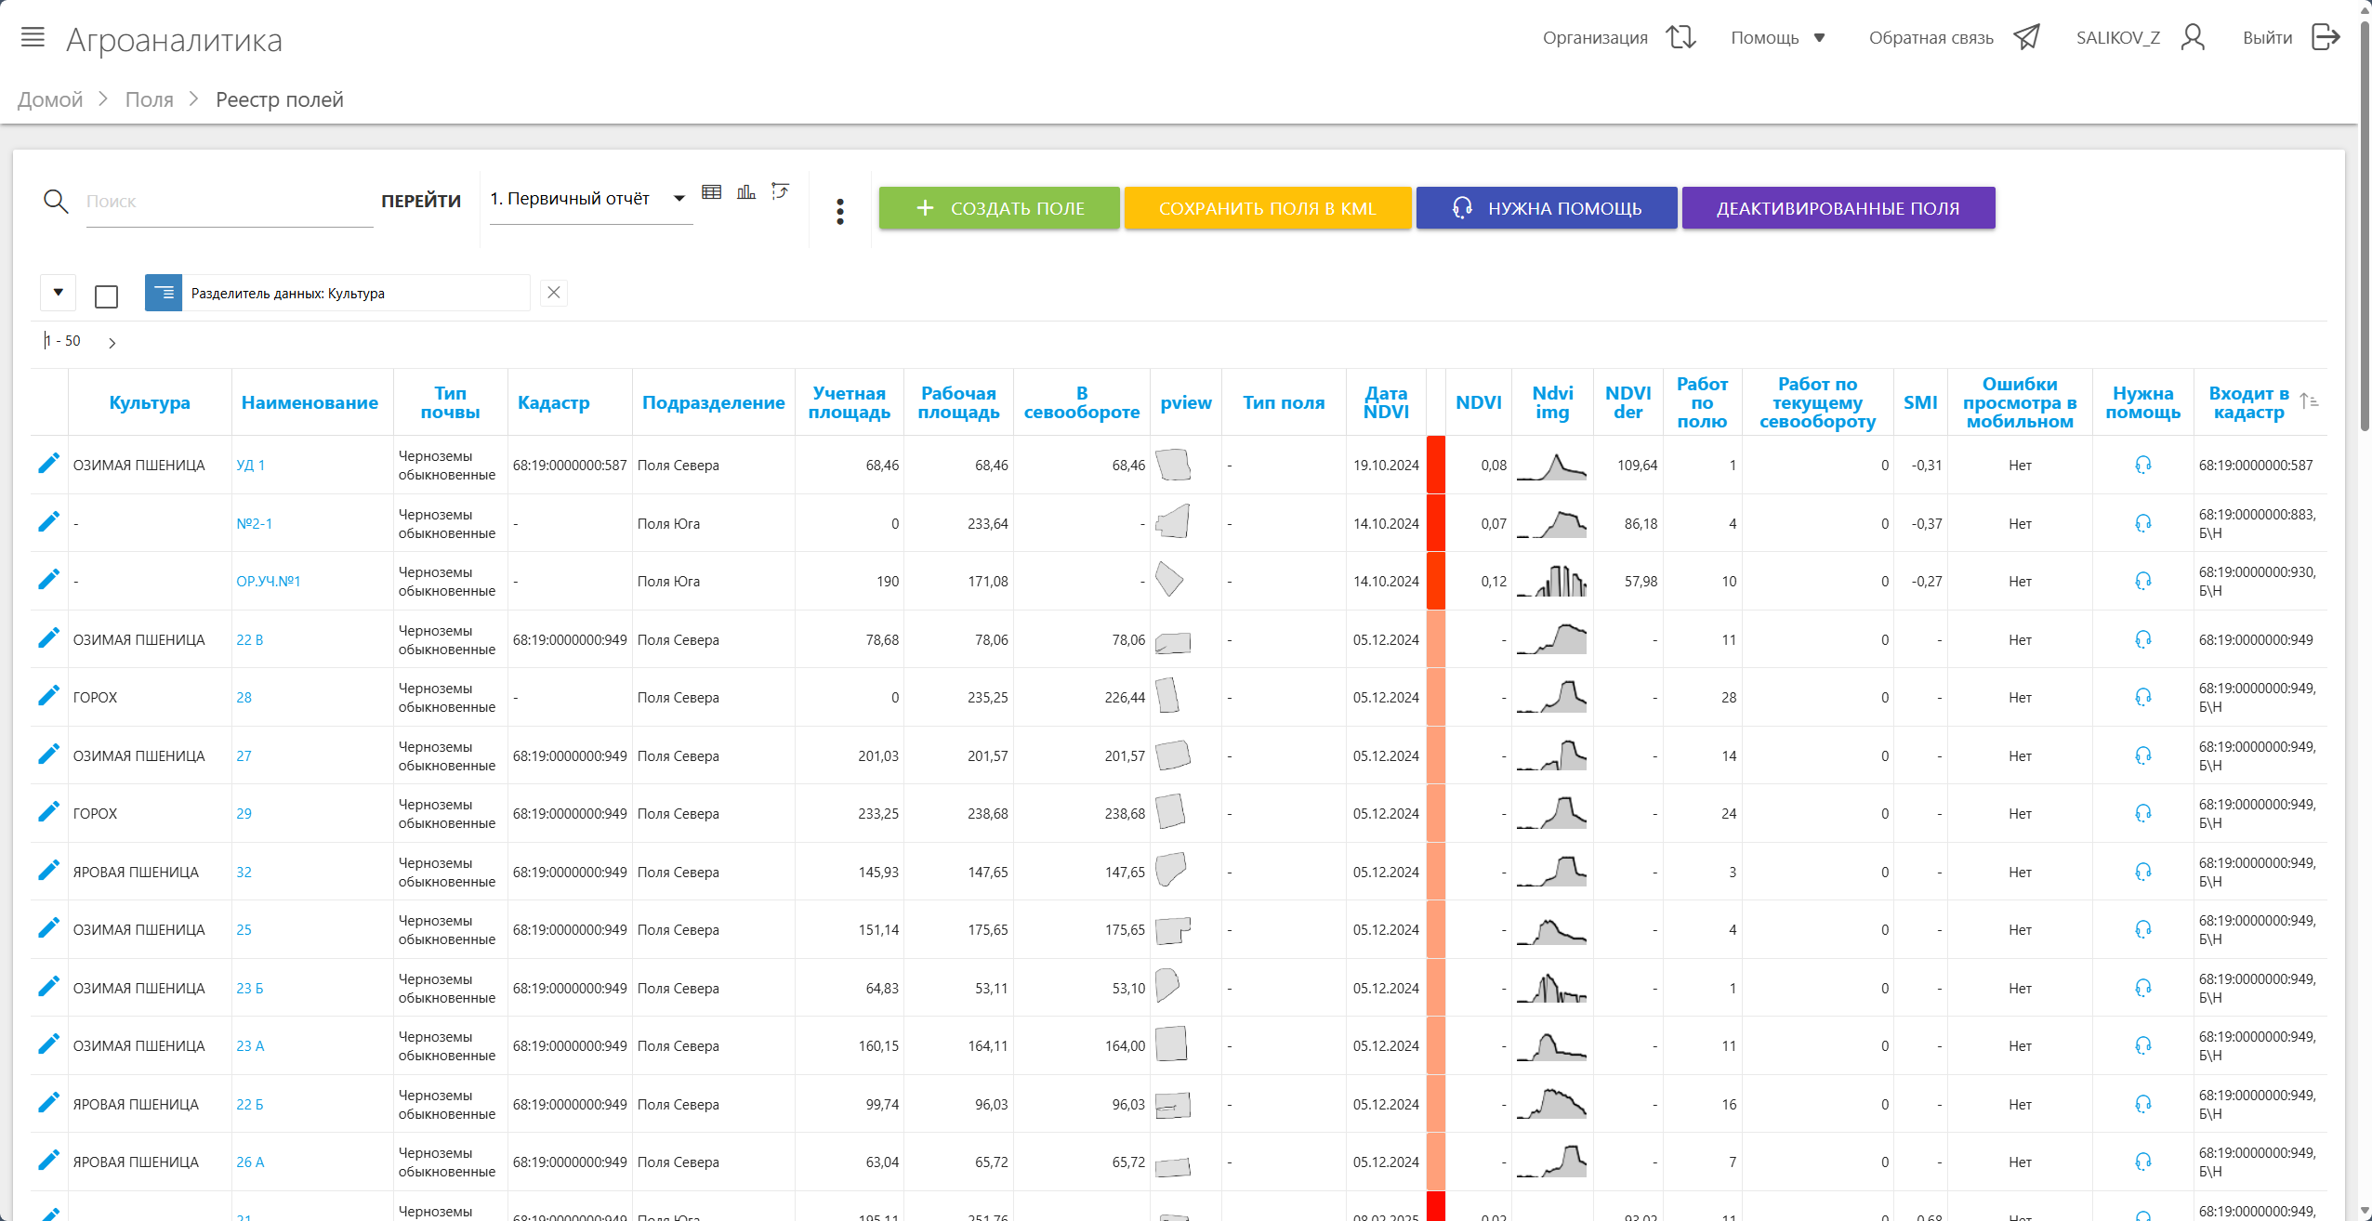Switch to bar chart view icon
Screen dimensions: 2372x1221
(745, 191)
